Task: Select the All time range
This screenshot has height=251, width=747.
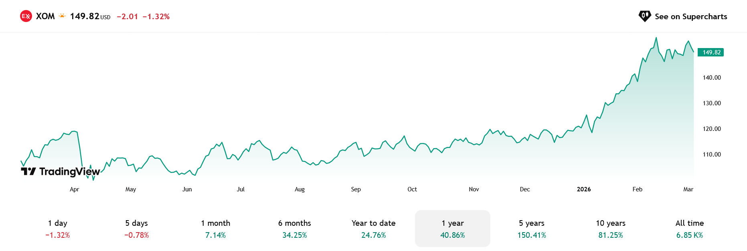Action: [x=689, y=229]
